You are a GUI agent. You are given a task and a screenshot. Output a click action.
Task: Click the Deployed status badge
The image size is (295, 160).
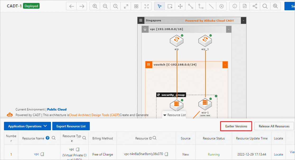[x=31, y=6]
